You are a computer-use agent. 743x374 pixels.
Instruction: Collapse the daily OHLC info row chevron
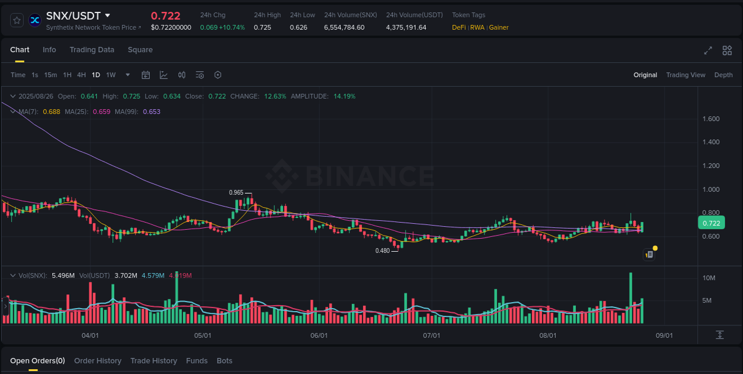point(12,96)
